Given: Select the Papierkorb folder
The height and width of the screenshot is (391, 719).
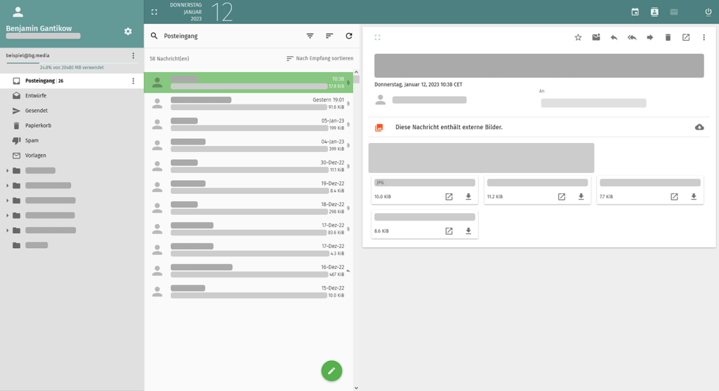Looking at the screenshot, I should coord(38,125).
